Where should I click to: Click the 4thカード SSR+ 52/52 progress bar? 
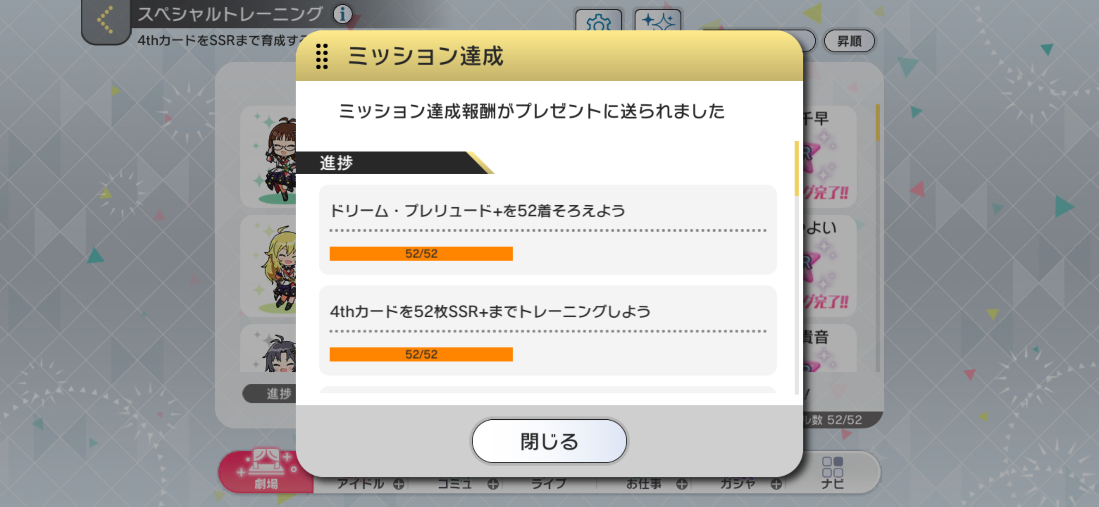tap(421, 354)
